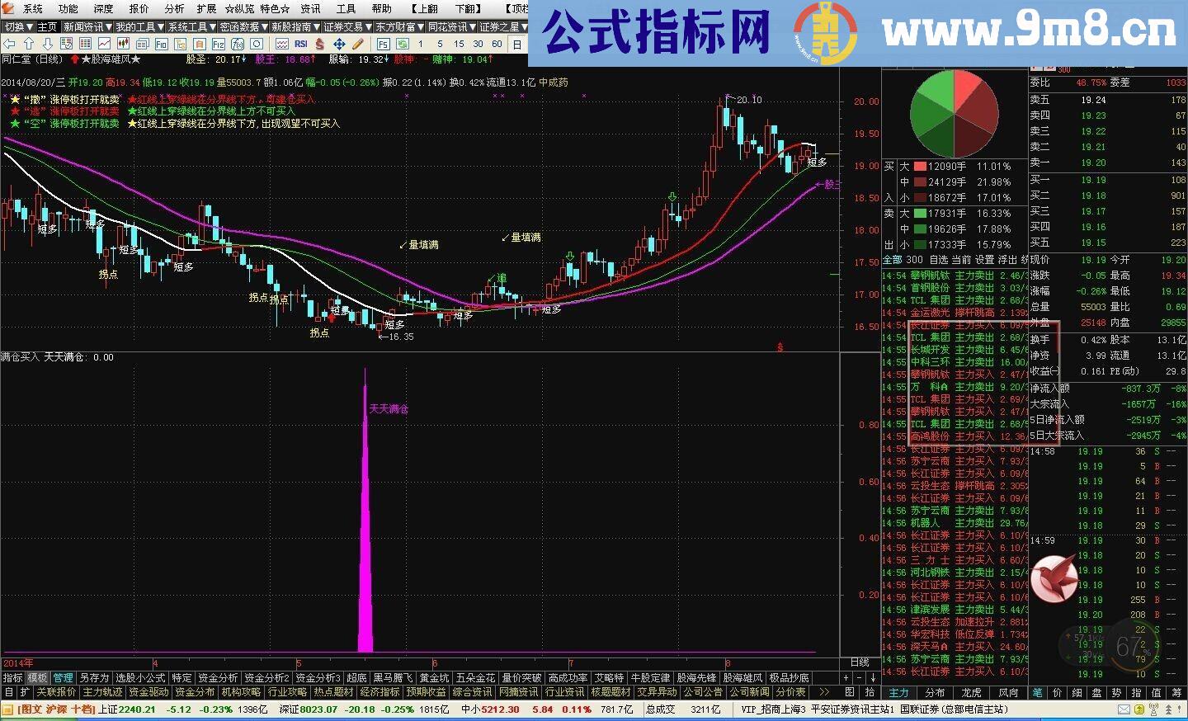Switch chart to 60-minute period

tap(497, 45)
